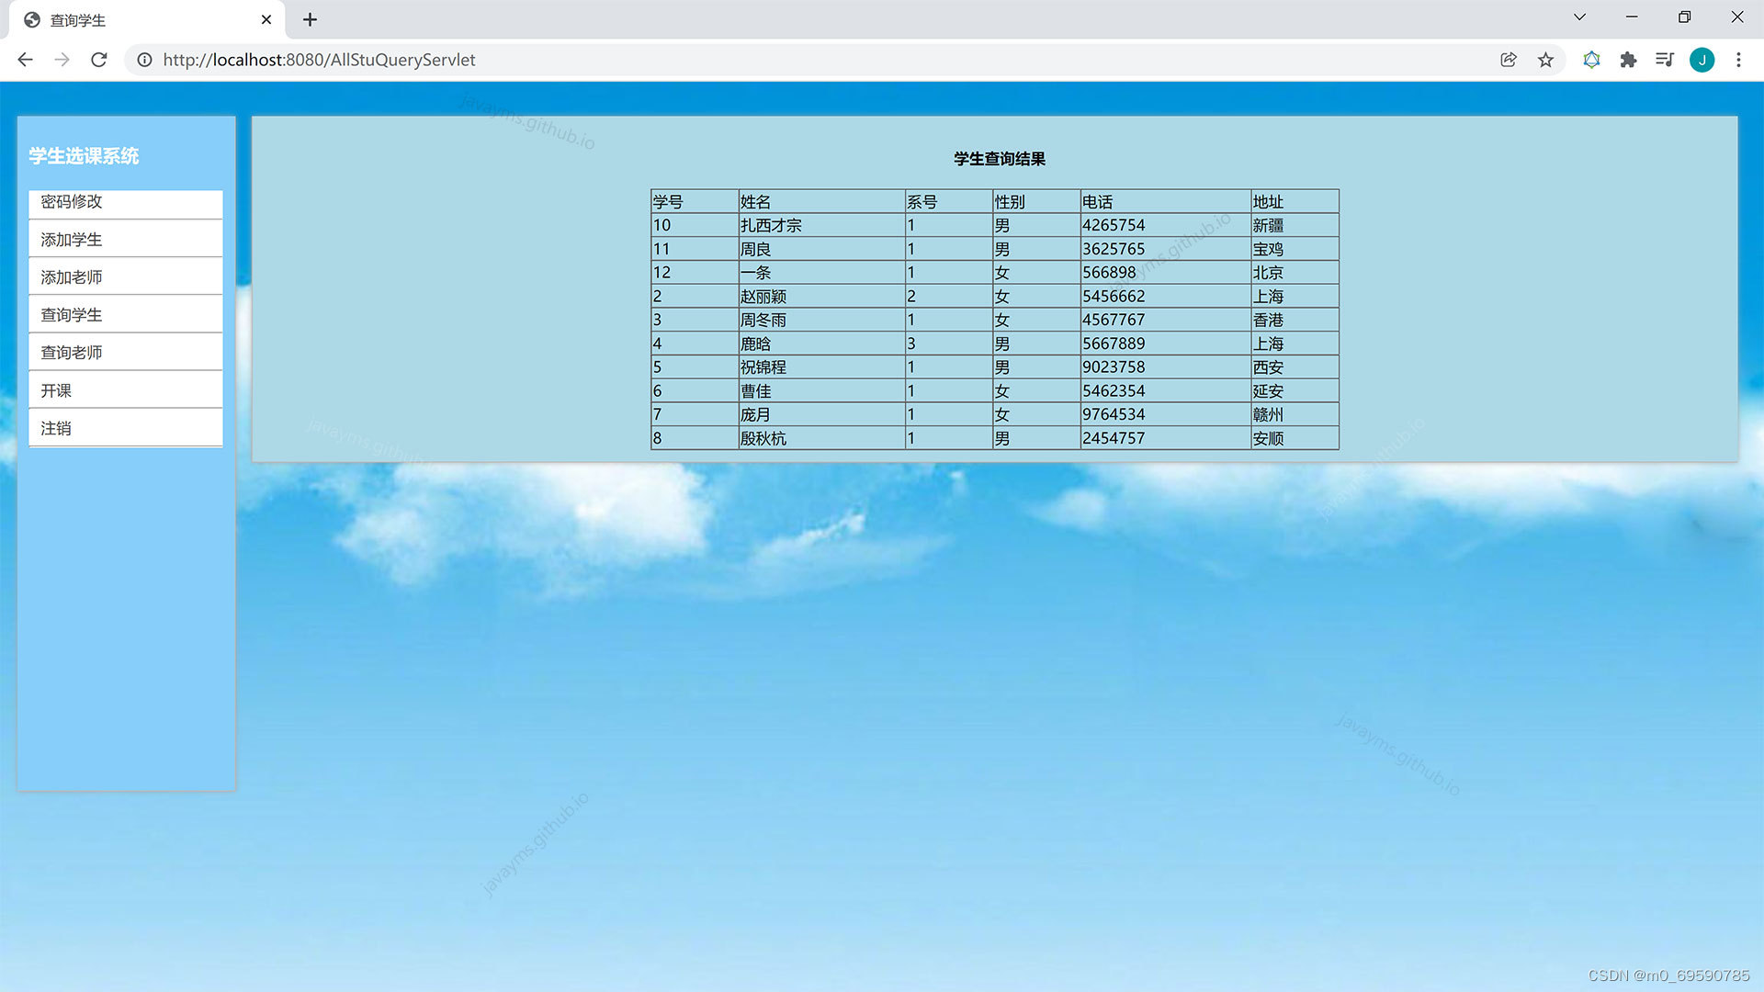The width and height of the screenshot is (1764, 992).
Task: Open a new browser tab
Action: coord(310,19)
